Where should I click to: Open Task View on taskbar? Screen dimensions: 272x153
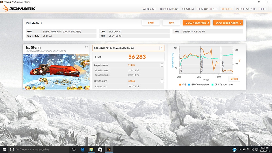click(x=74, y=149)
